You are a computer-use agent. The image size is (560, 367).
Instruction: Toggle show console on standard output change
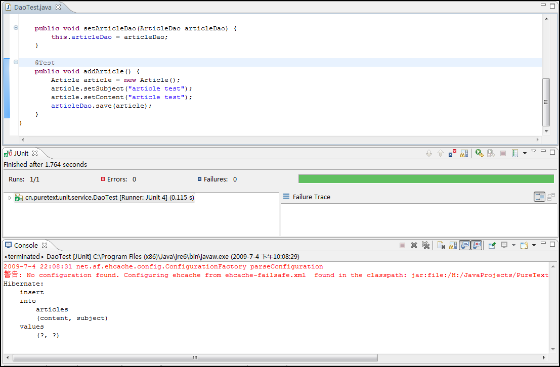coord(465,245)
